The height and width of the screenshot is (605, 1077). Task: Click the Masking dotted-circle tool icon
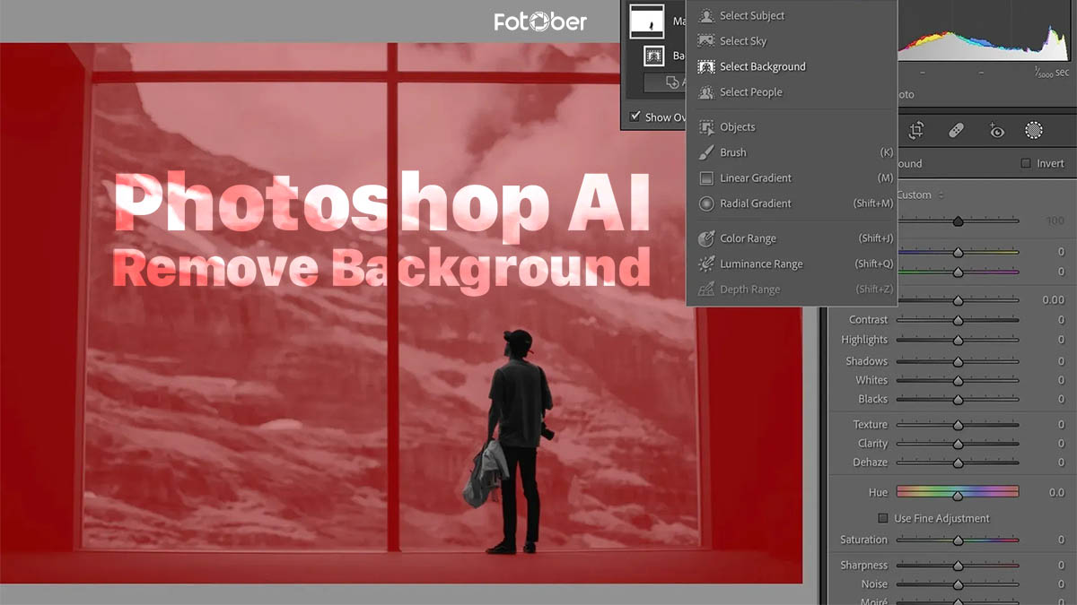tap(1034, 131)
